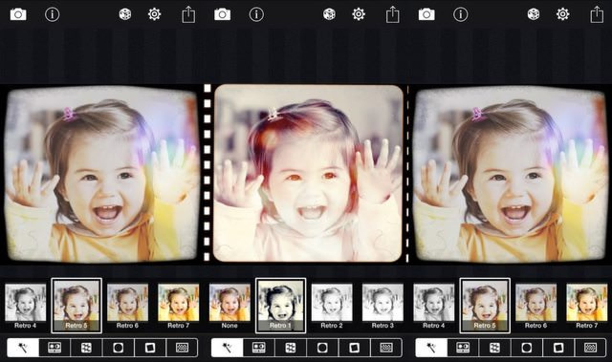Open the camera in the right screen
The width and height of the screenshot is (612, 362).
click(426, 15)
